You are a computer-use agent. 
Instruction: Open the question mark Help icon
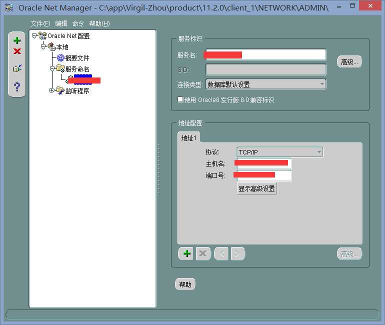click(x=17, y=86)
